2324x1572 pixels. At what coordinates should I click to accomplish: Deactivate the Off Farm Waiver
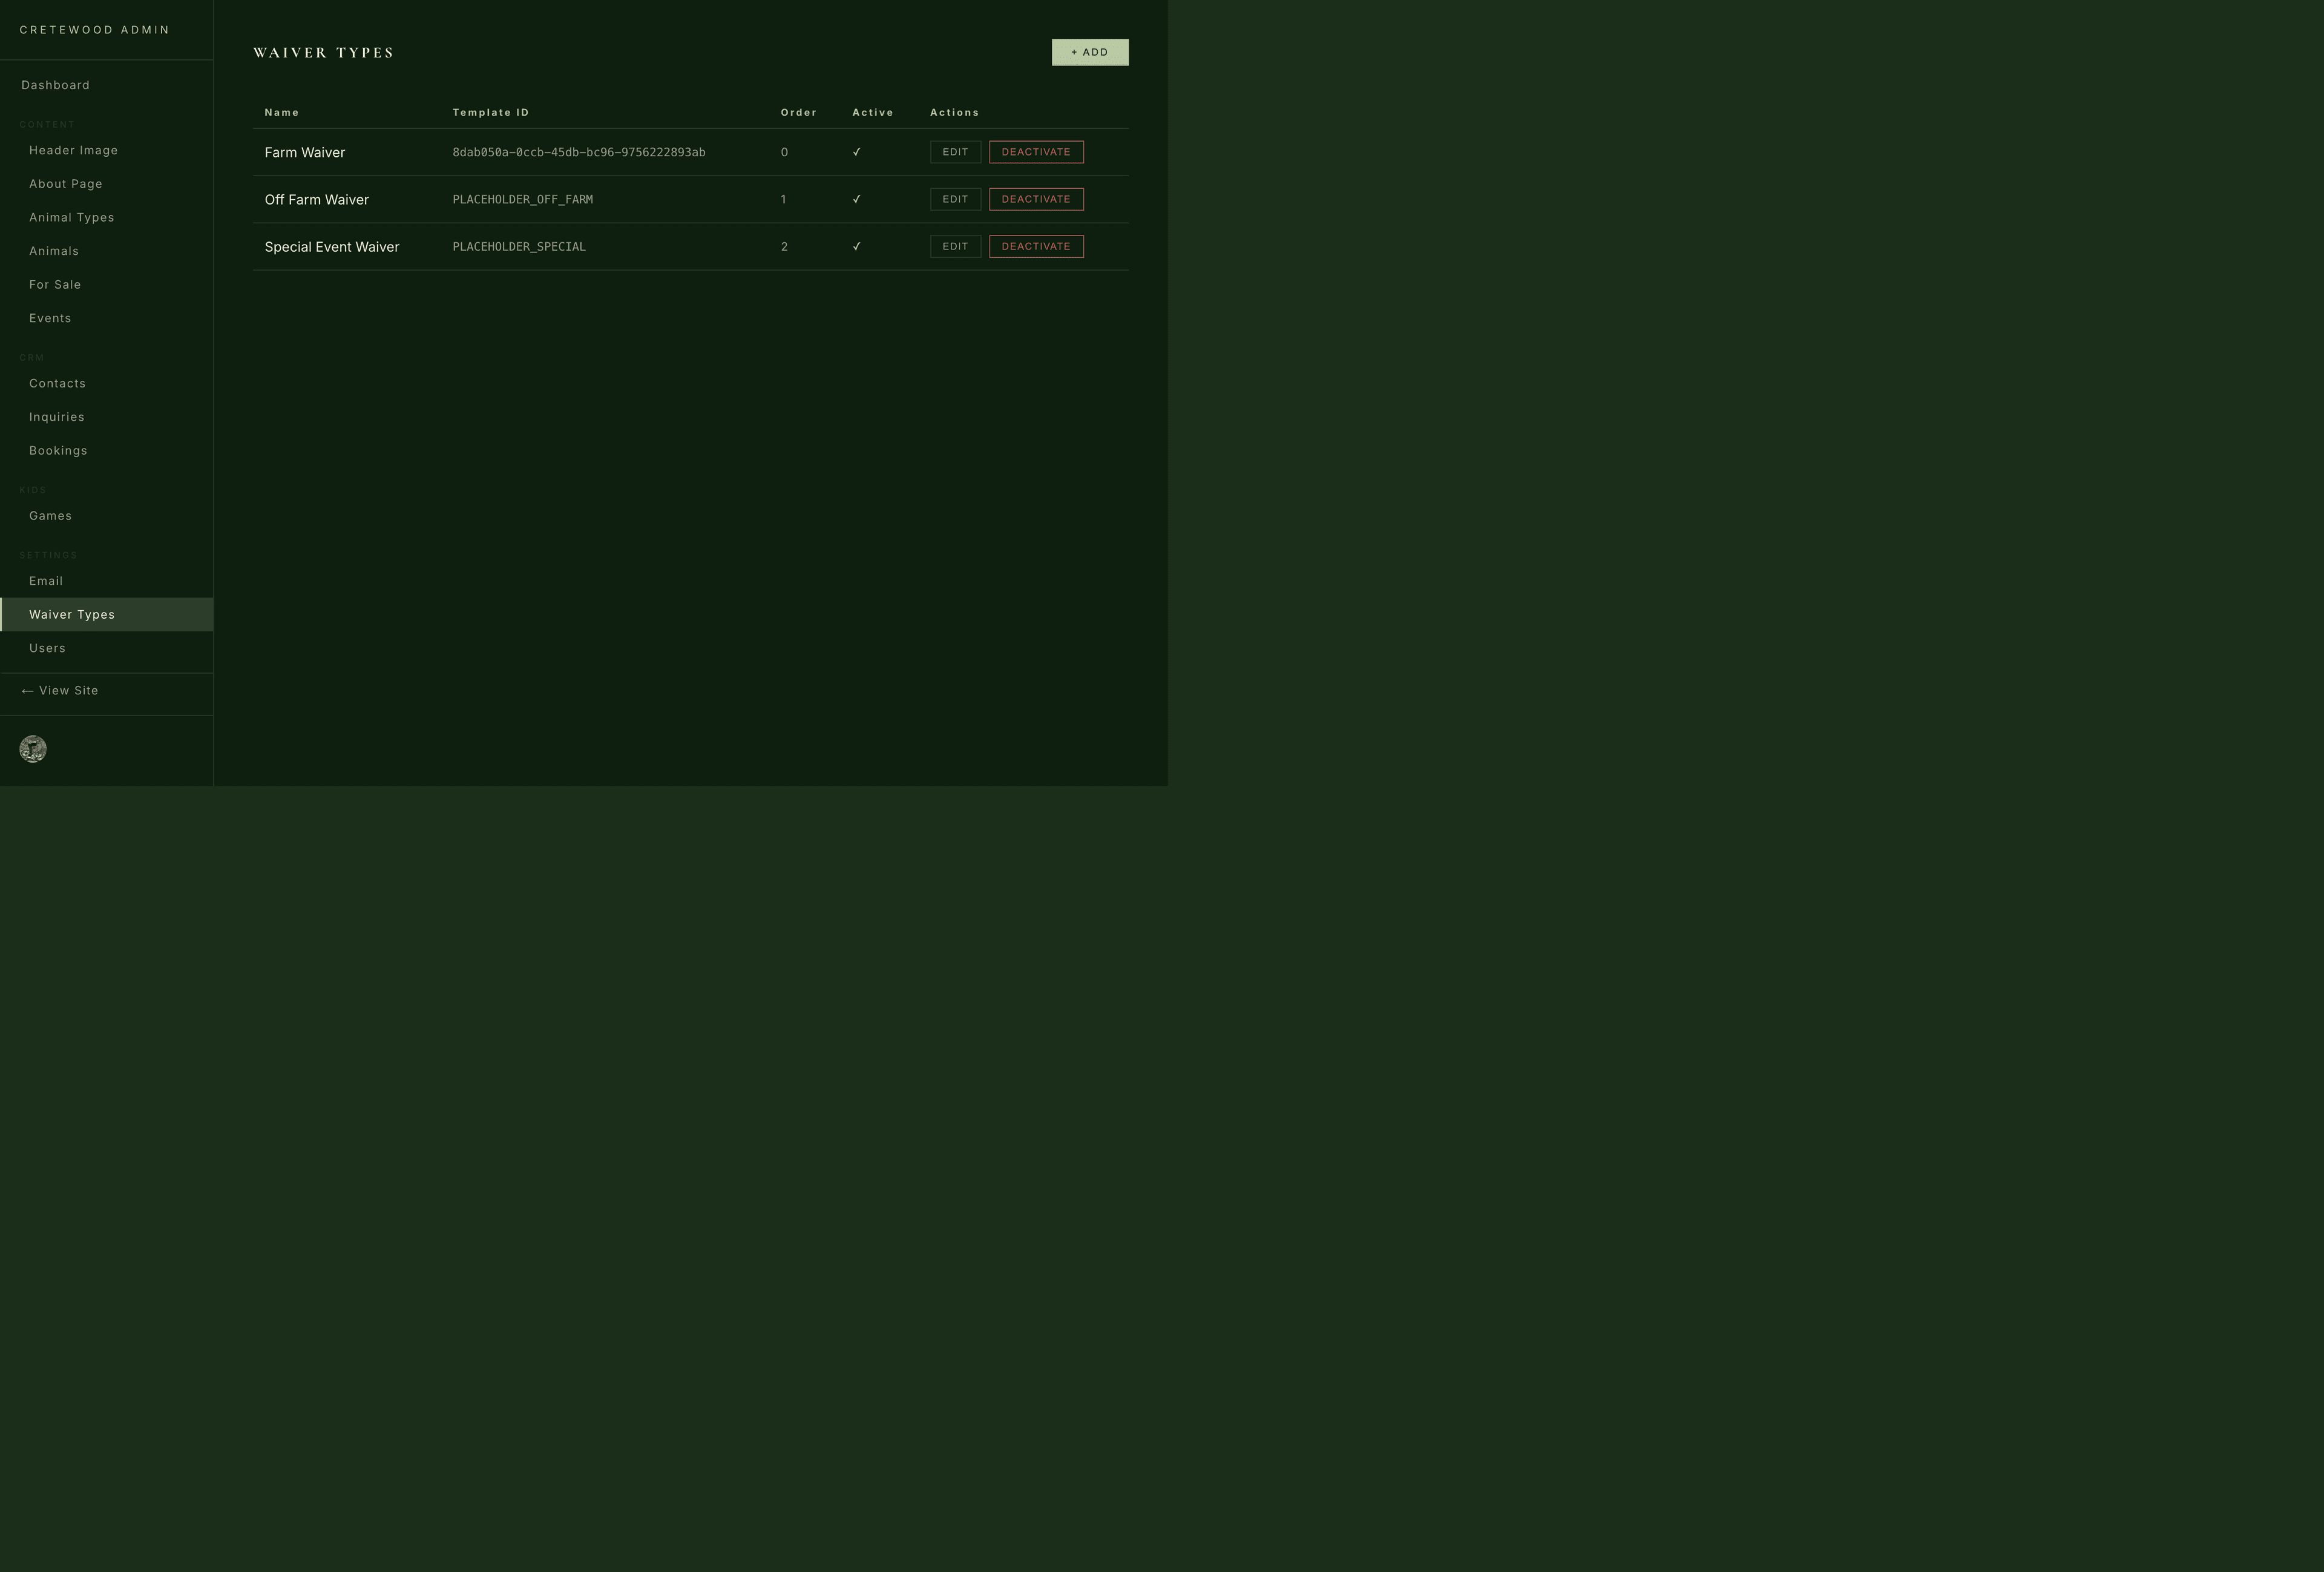(1035, 199)
